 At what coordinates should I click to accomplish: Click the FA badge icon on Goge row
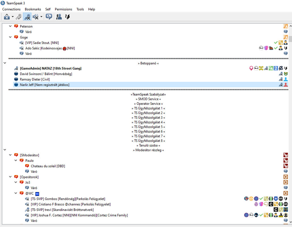tap(285, 37)
